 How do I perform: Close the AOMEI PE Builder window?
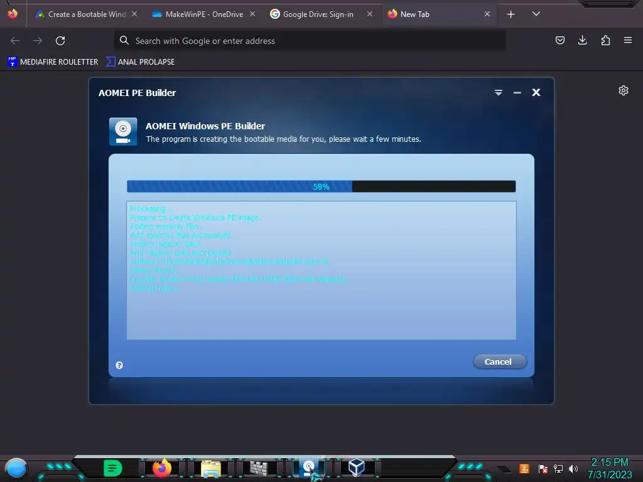pos(536,93)
